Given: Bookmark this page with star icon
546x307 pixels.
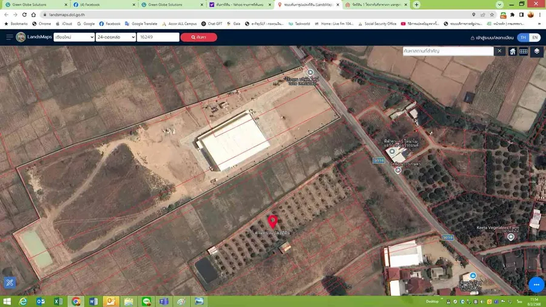Looking at the screenshot, I should pos(491,15).
